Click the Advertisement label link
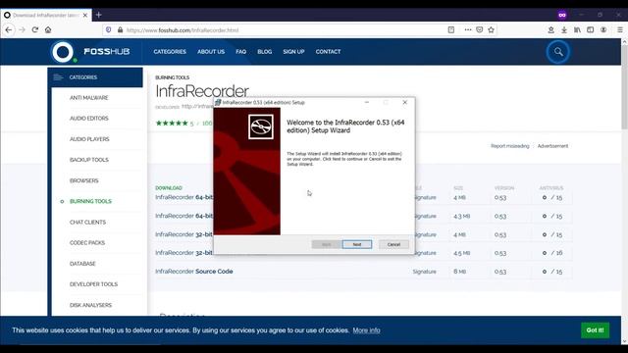628x353 pixels. coord(552,146)
